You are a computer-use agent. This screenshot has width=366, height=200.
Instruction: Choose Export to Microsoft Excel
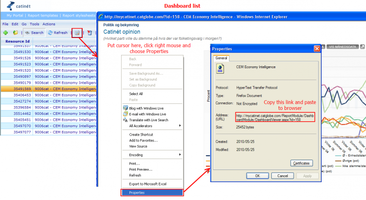pyautogui.click(x=152, y=184)
